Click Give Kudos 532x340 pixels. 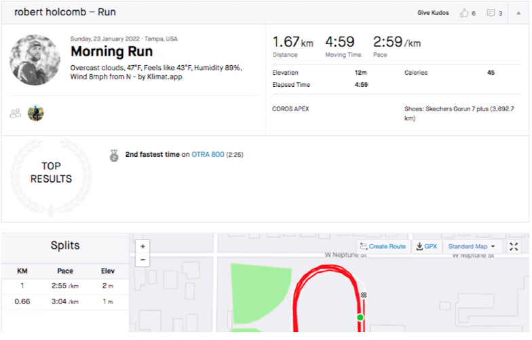coord(433,13)
